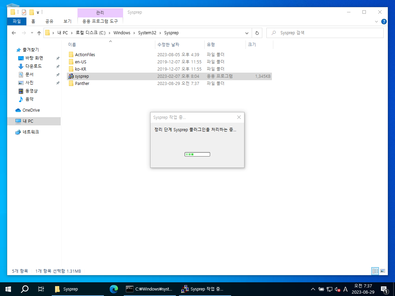Select the sysprep application file
This screenshot has width=395, height=296.
tap(169, 76)
